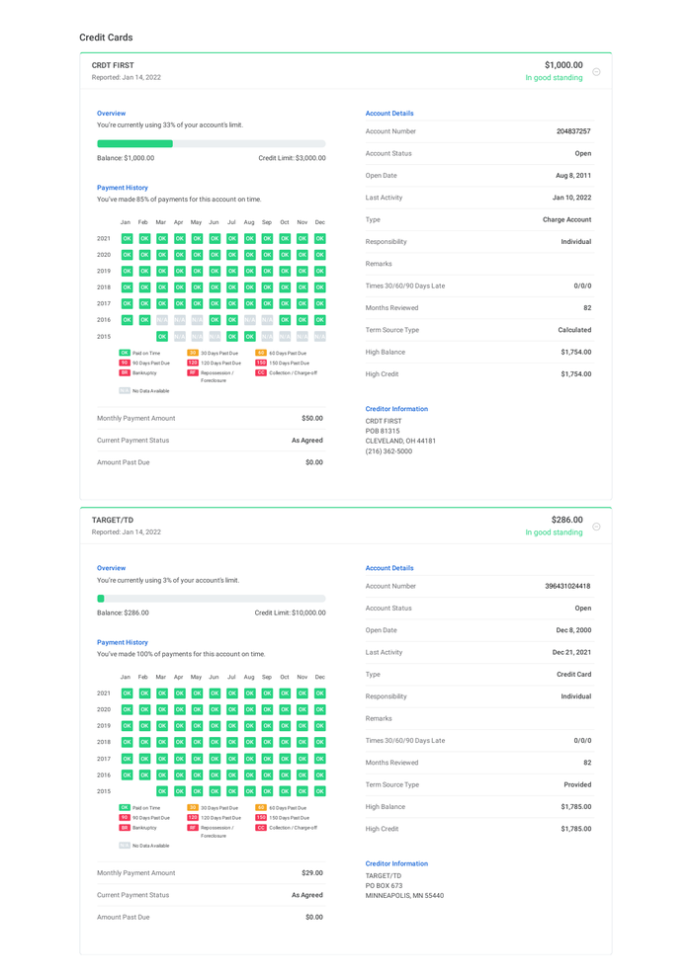Click 60 Days Past Due badge, CRDT FIRST
The width and height of the screenshot is (692, 978).
pyautogui.click(x=261, y=353)
